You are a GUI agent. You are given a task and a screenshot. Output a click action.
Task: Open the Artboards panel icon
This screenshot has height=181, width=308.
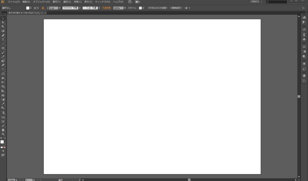[x=304, y=81]
